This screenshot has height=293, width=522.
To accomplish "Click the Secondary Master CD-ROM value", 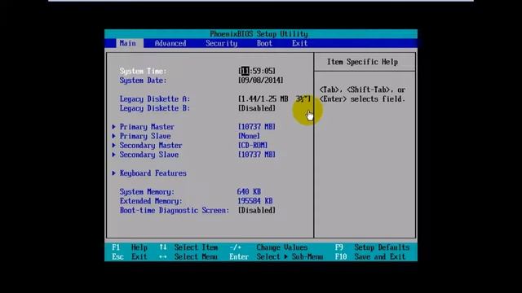I will pyautogui.click(x=253, y=145).
